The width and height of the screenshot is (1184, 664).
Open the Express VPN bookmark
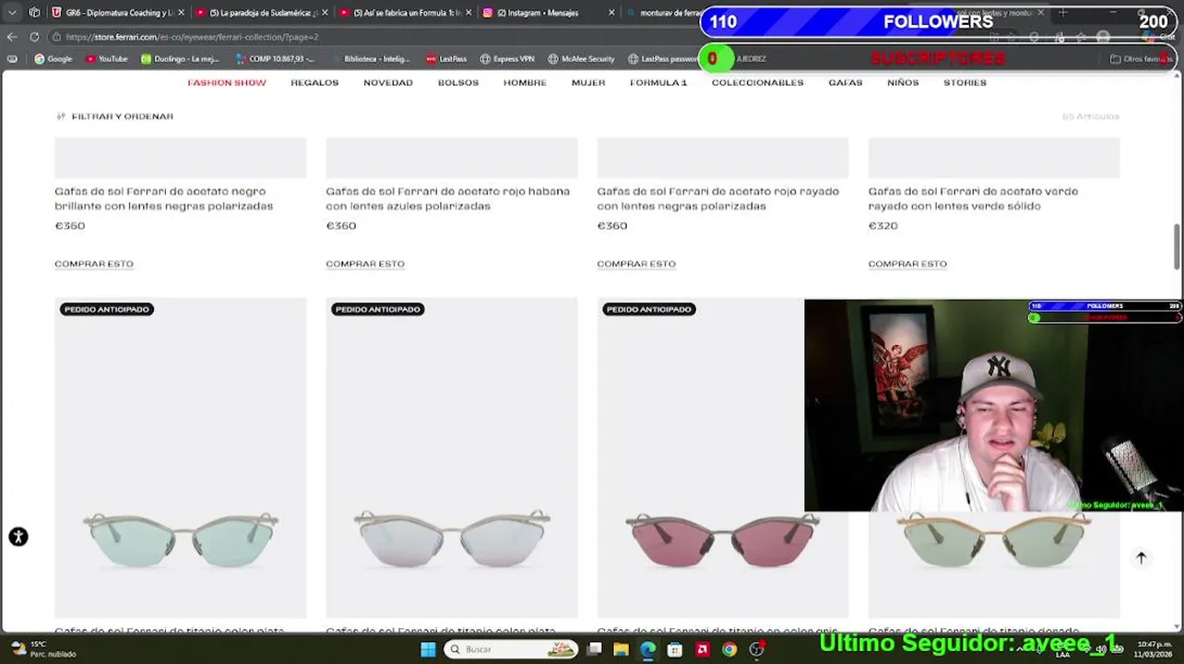tap(507, 59)
